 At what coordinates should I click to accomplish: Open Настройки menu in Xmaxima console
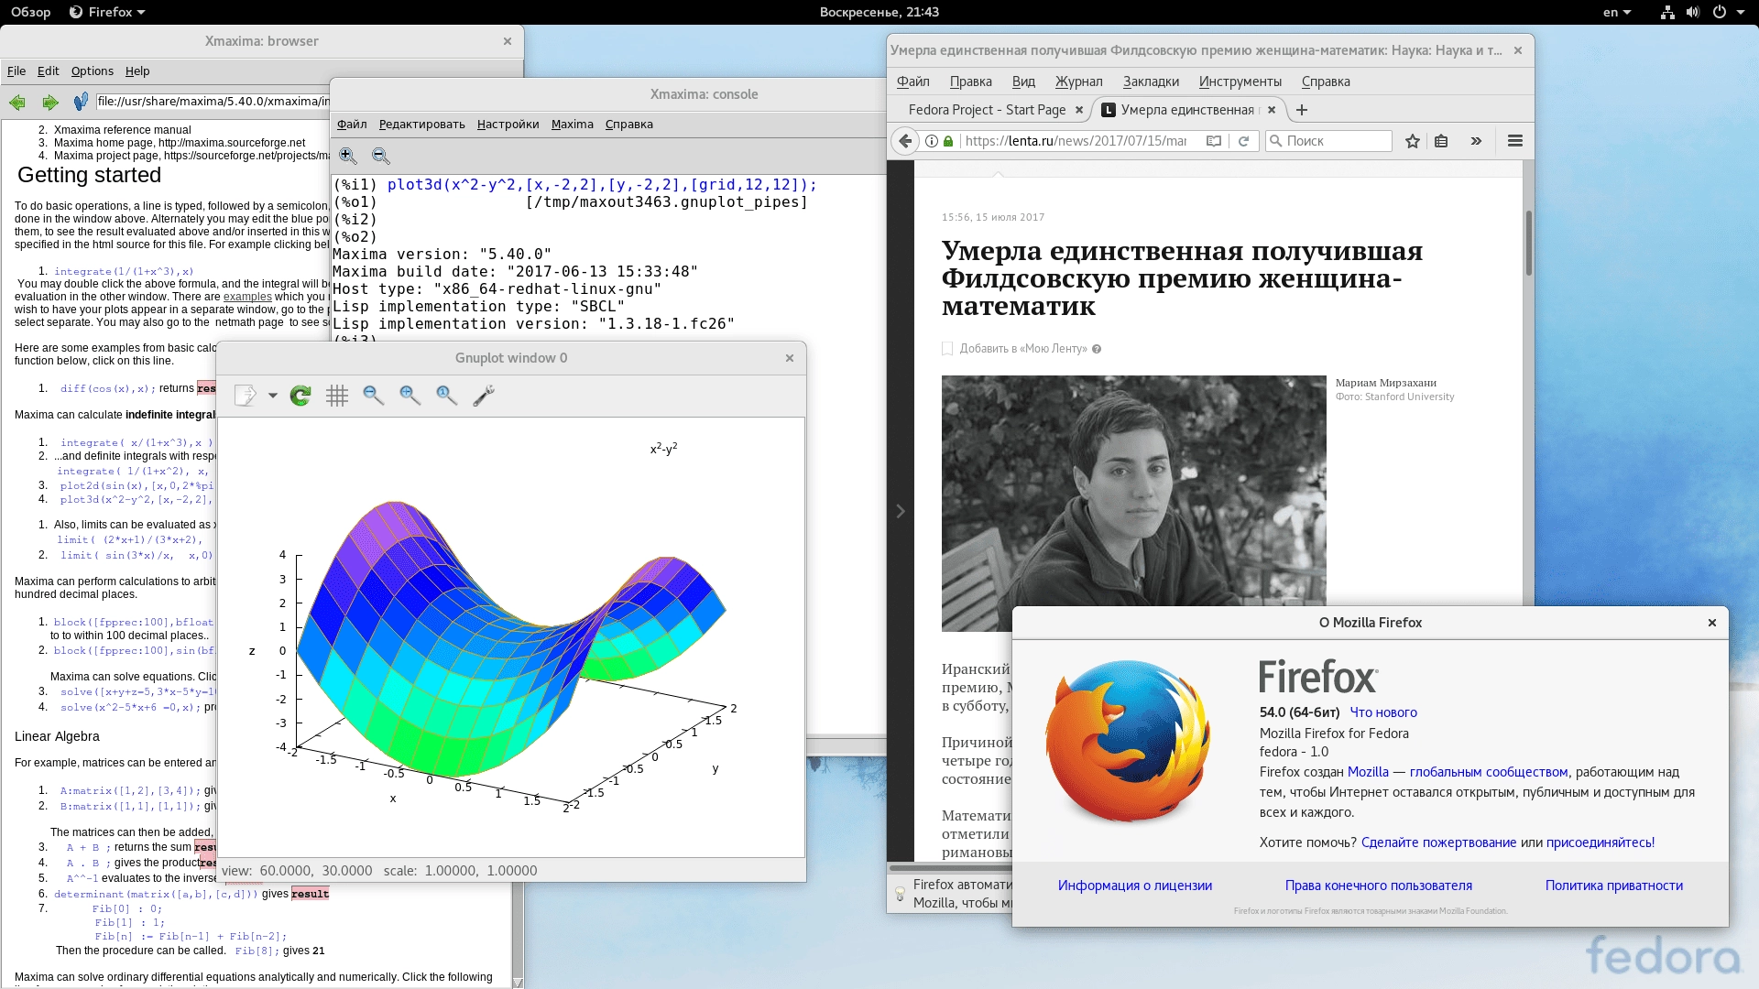point(508,124)
